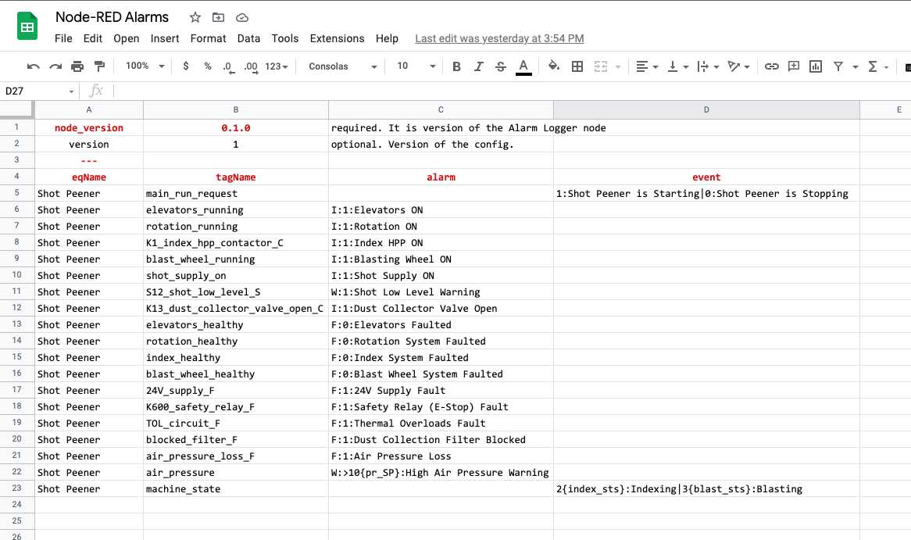
Task: Toggle italic formatting
Action: click(479, 66)
